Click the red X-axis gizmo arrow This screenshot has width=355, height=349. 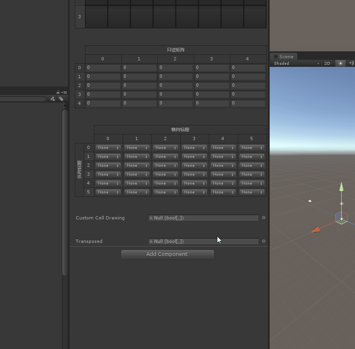(316, 230)
